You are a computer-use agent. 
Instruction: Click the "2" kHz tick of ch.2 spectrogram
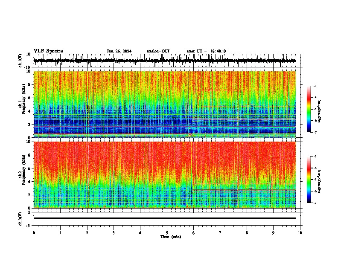pos(30,195)
